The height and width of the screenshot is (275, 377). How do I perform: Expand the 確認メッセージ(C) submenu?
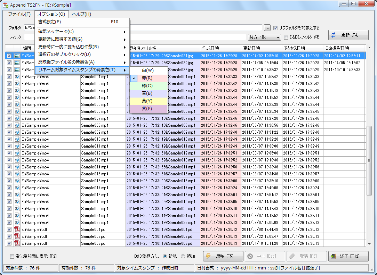pyautogui.click(x=82, y=32)
